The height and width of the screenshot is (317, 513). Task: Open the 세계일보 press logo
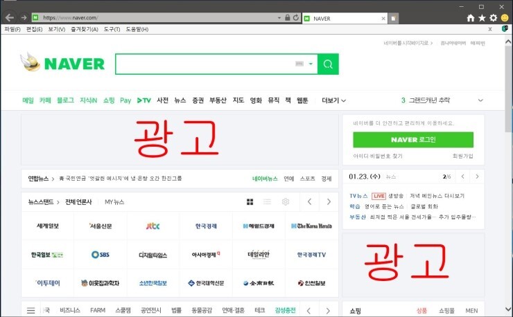click(48, 226)
